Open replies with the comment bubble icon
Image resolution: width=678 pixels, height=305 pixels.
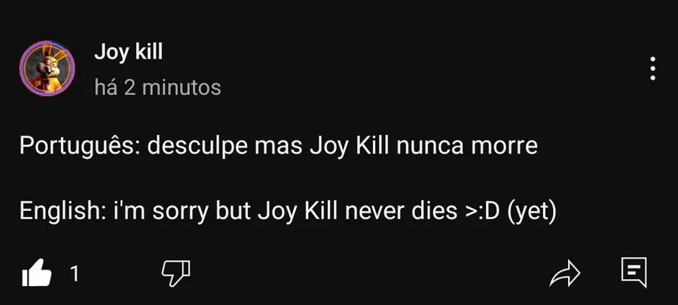point(634,273)
